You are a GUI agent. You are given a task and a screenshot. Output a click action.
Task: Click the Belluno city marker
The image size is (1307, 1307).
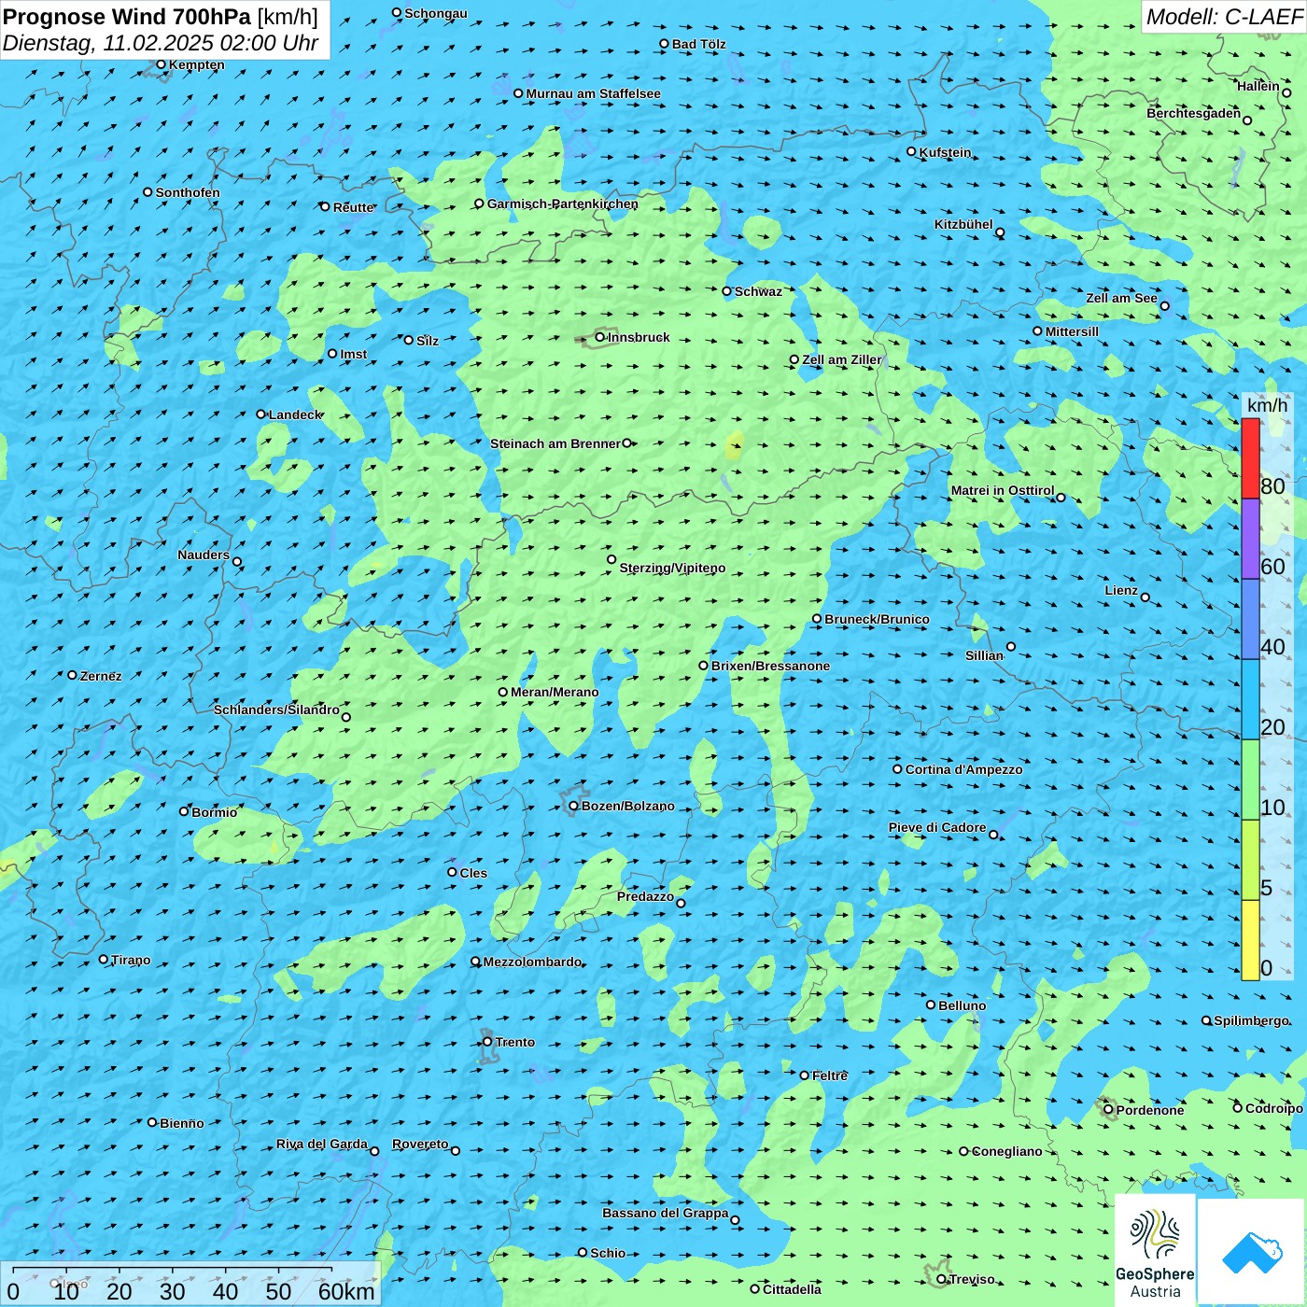point(931,1005)
